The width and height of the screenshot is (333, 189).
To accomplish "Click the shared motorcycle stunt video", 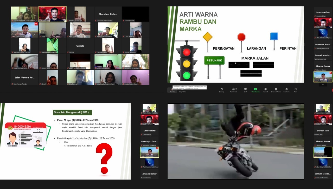I will pos(236,141).
